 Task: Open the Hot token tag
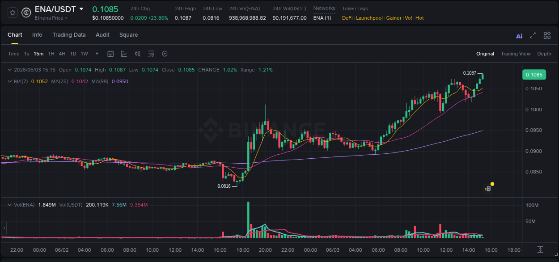tap(419, 18)
